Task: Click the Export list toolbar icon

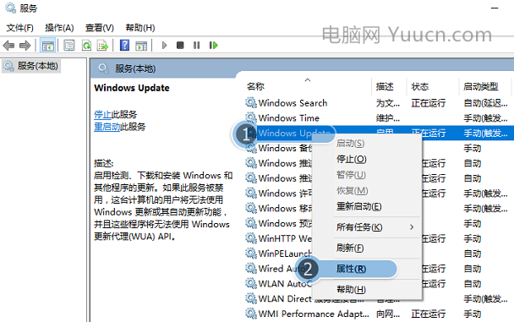Action: [x=102, y=45]
